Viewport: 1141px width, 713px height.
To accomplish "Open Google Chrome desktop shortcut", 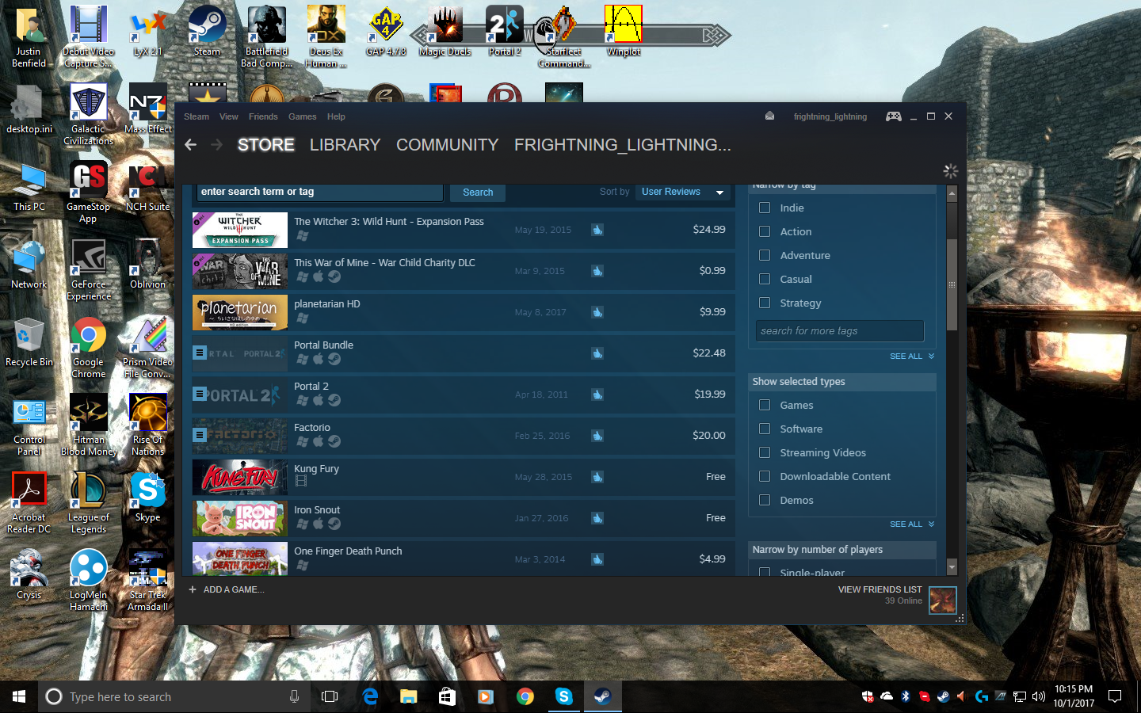I will (x=88, y=348).
